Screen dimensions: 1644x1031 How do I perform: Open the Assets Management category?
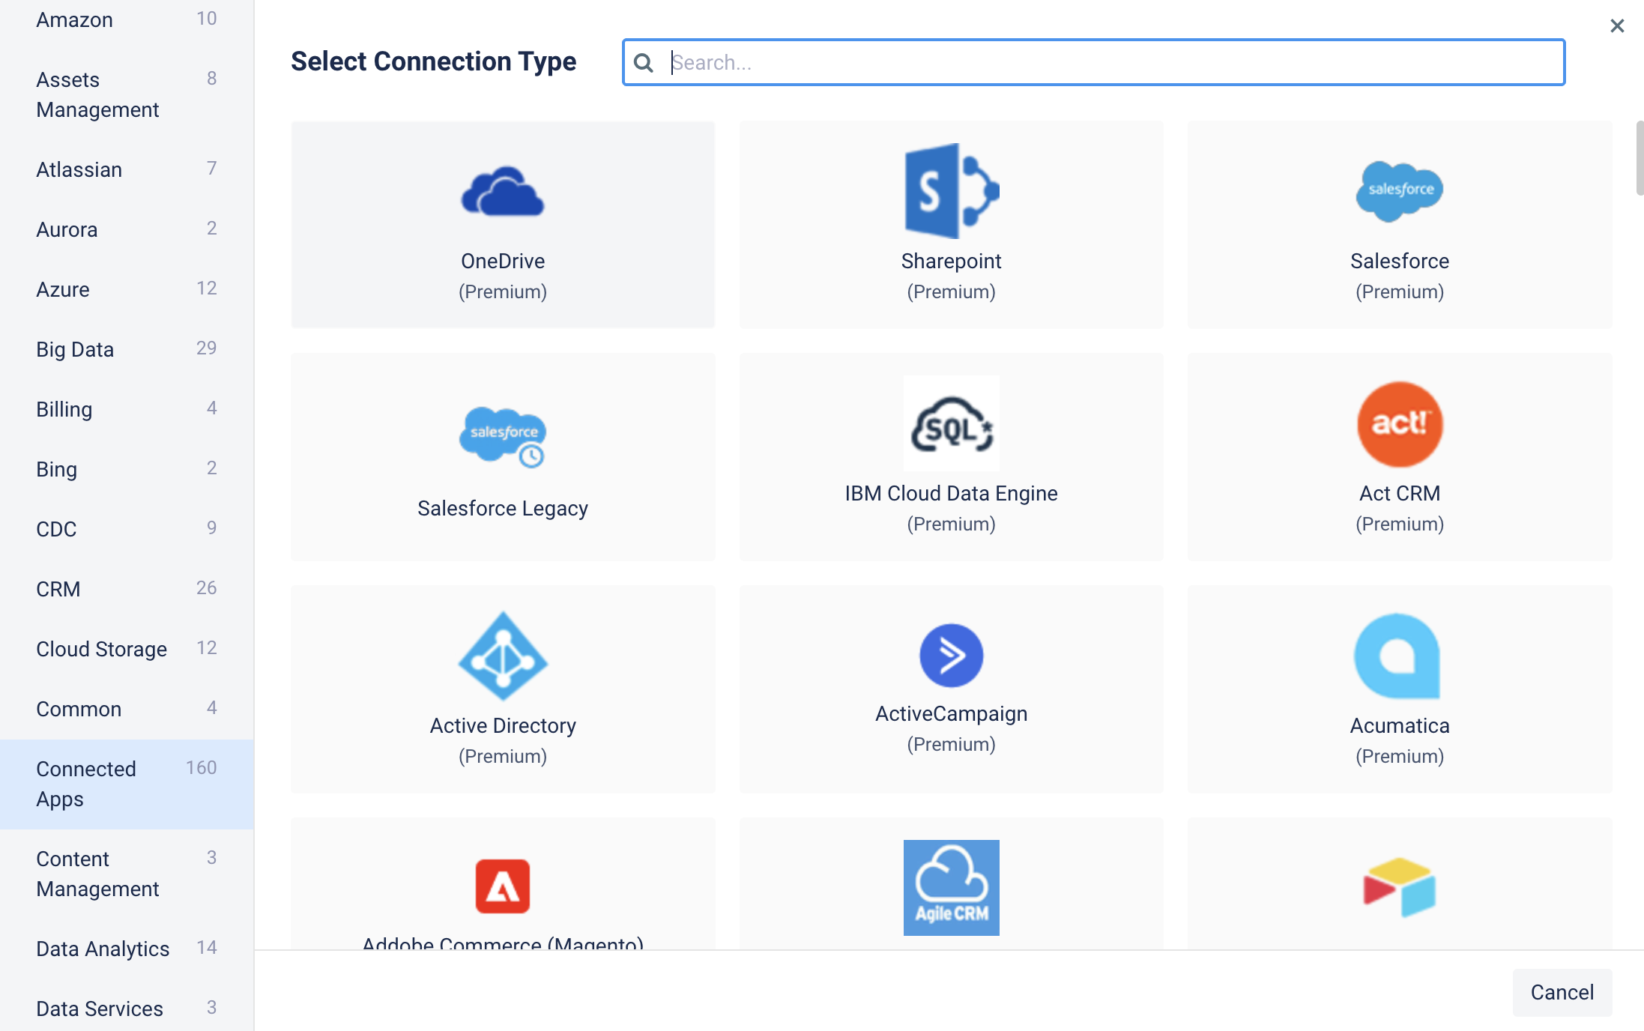pos(127,94)
